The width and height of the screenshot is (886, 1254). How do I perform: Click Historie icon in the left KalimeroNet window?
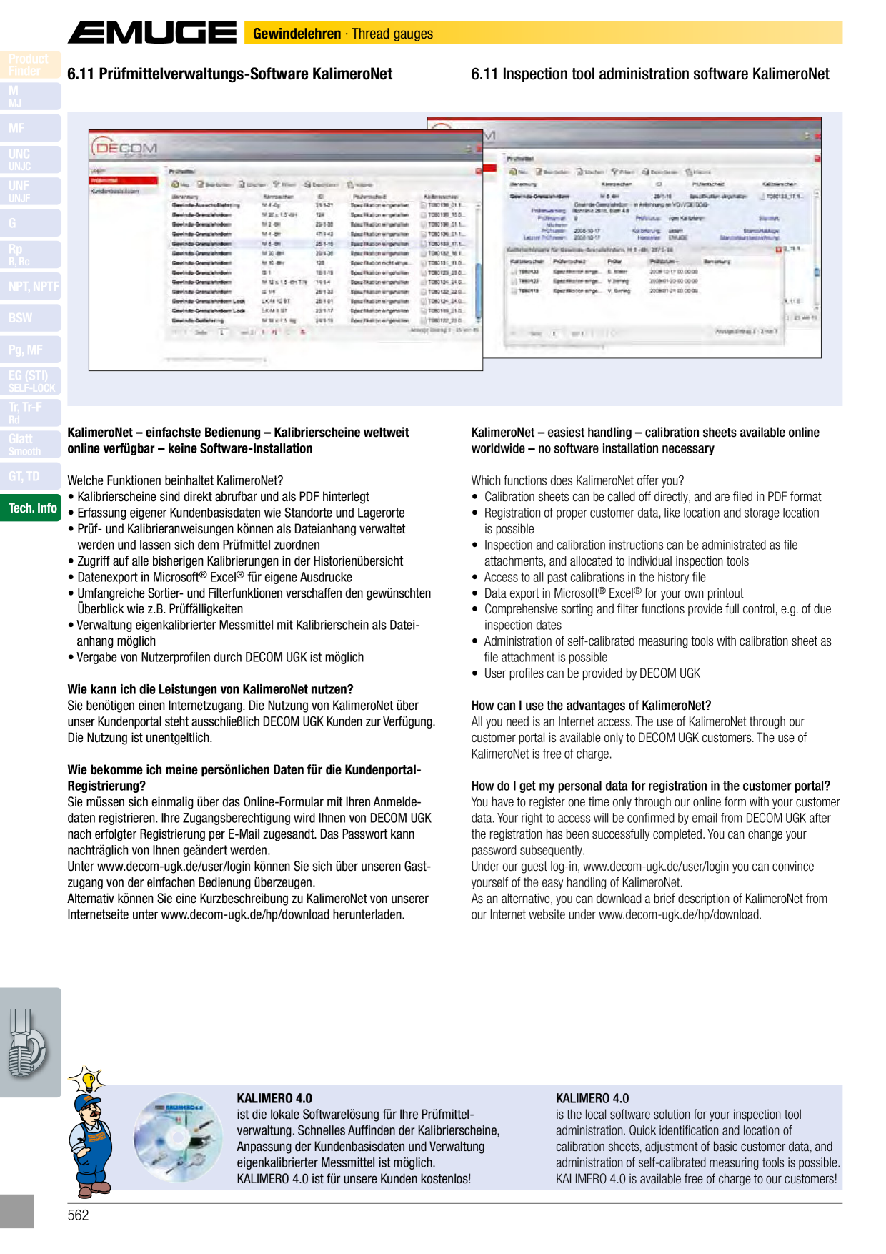(350, 185)
